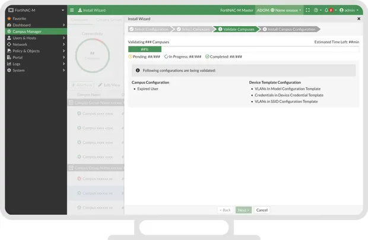This screenshot has height=240, width=368.
Task: Click the Connectivity donut chart
Action: [x=93, y=55]
